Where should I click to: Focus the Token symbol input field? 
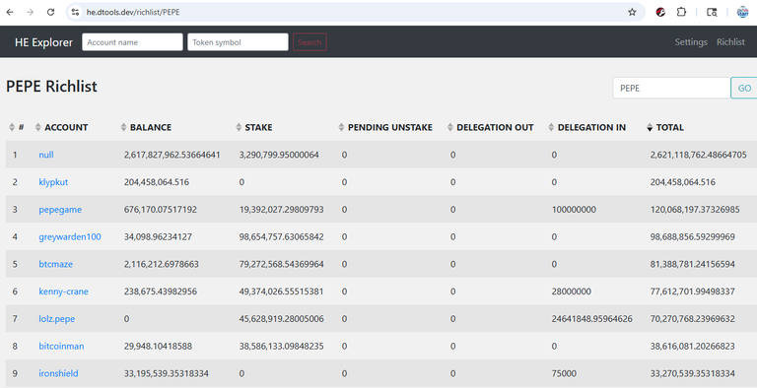coord(238,42)
